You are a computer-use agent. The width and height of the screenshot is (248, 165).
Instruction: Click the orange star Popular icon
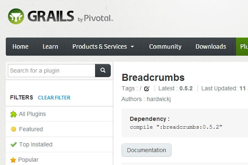click(13, 160)
